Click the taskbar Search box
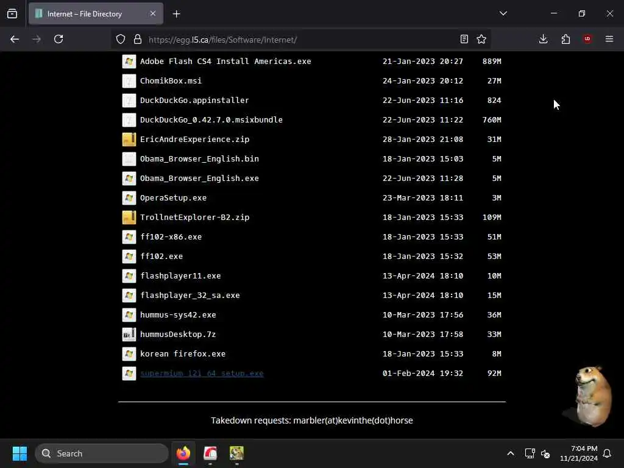The height and width of the screenshot is (468, 624). point(102,453)
